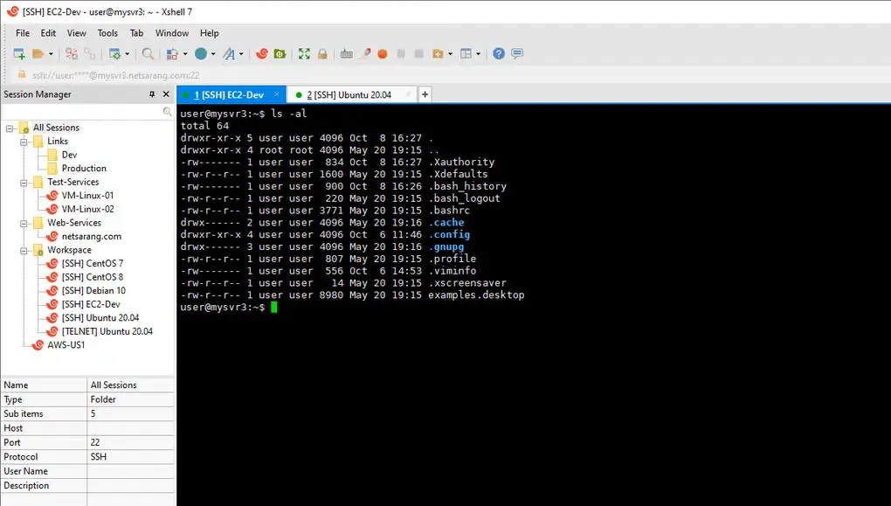
Task: Open the on-screen virtual keyboard icon
Action: pos(345,53)
